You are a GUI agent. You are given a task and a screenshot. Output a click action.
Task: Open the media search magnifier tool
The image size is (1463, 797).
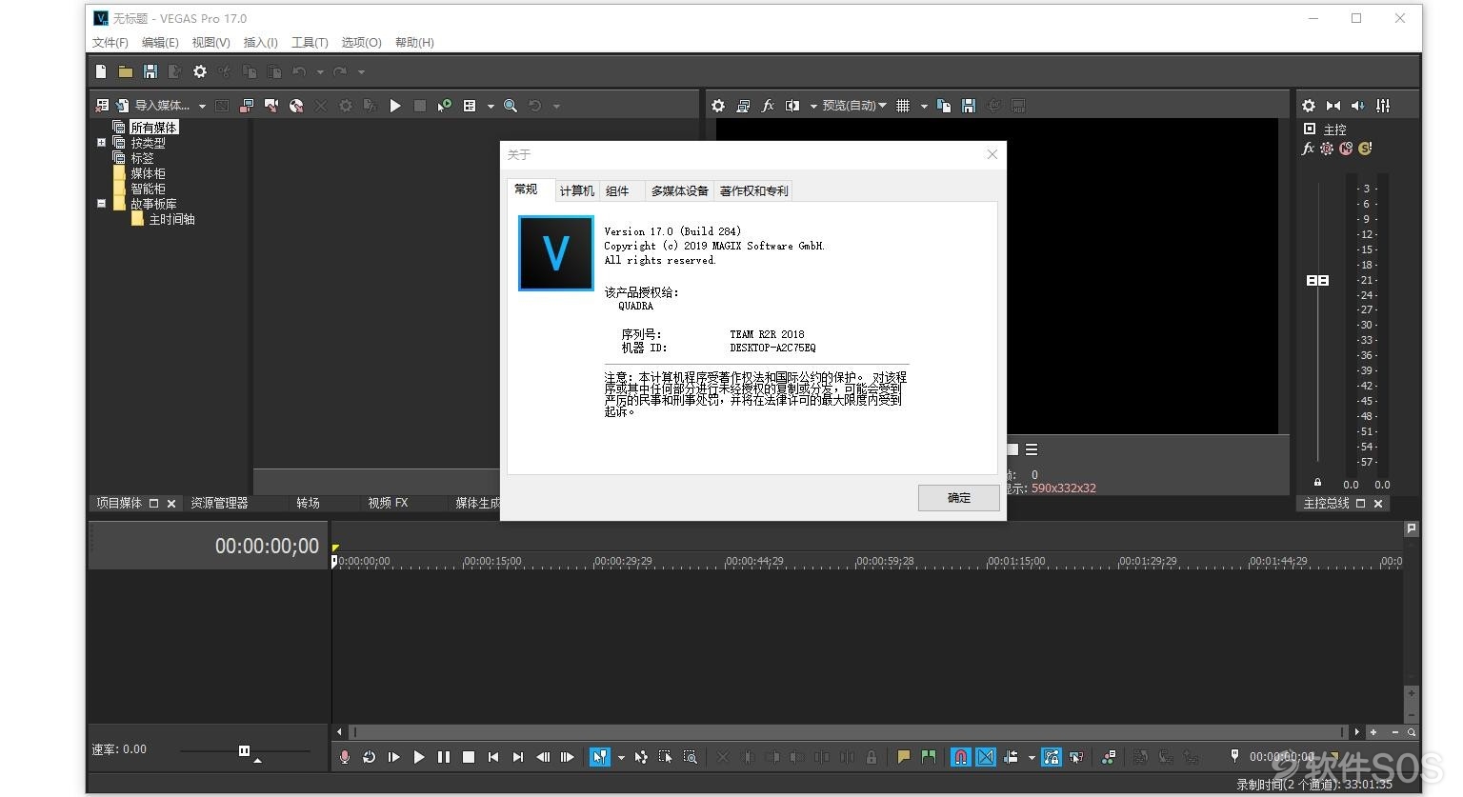[511, 106]
